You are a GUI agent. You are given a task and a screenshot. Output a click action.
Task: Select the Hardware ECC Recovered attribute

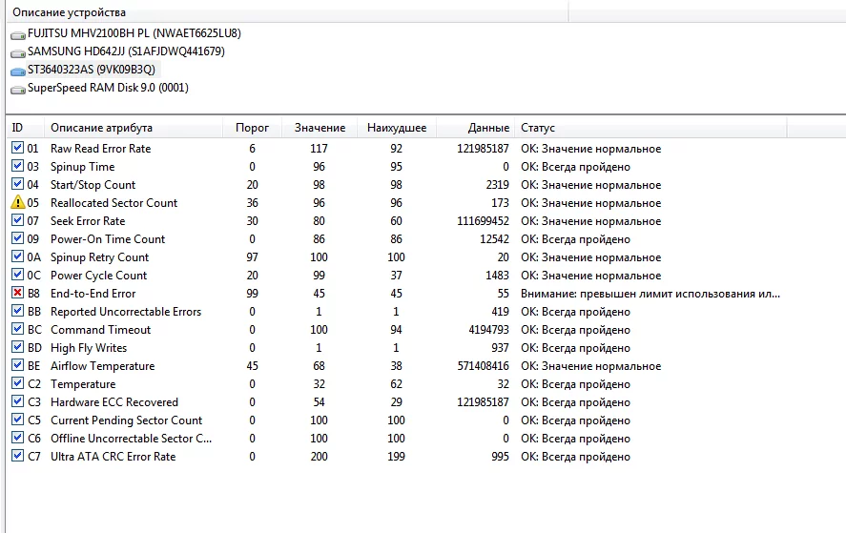point(114,402)
